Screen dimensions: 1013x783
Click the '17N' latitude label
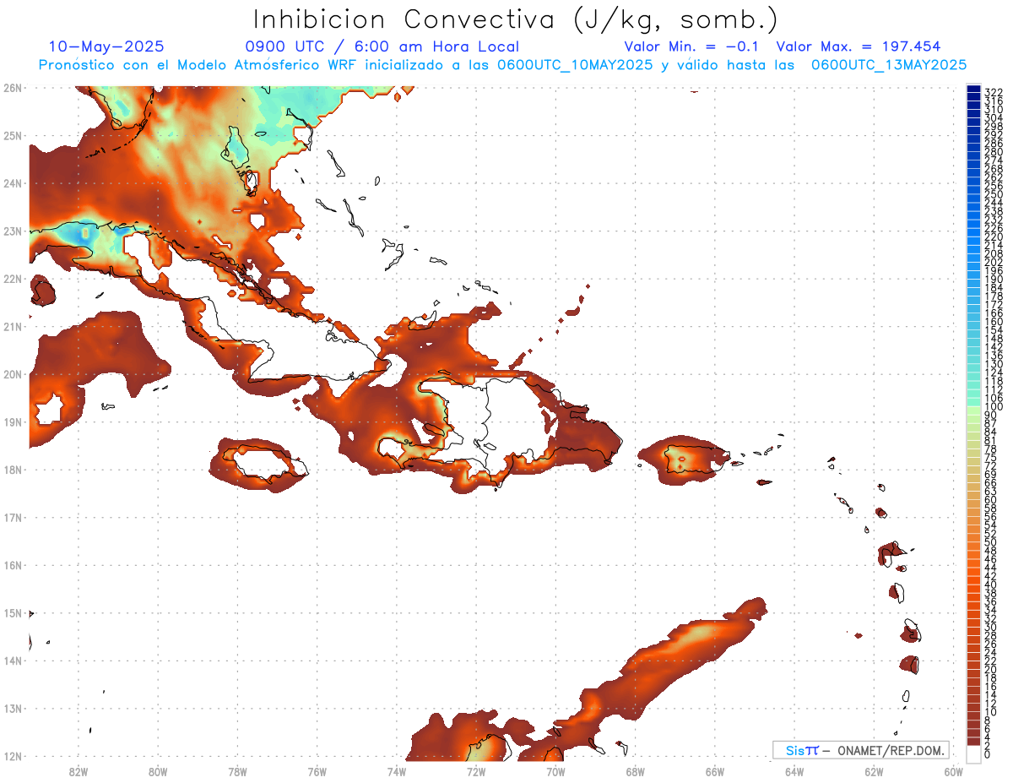coord(12,517)
